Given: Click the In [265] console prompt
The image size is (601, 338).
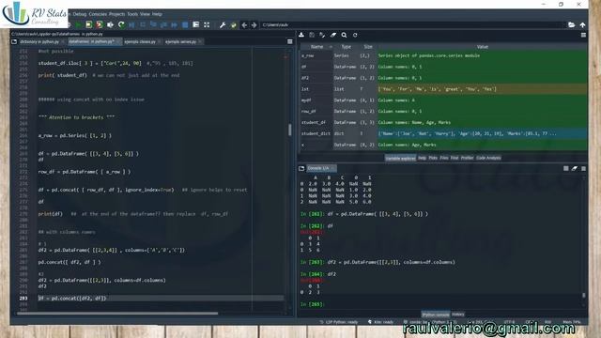Looking at the screenshot, I should [x=313, y=304].
